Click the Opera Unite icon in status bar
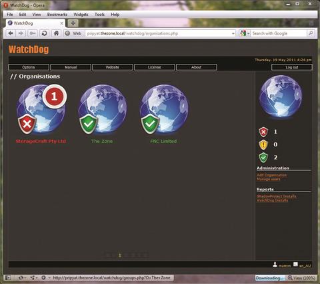The image size is (320, 284). 33,277
